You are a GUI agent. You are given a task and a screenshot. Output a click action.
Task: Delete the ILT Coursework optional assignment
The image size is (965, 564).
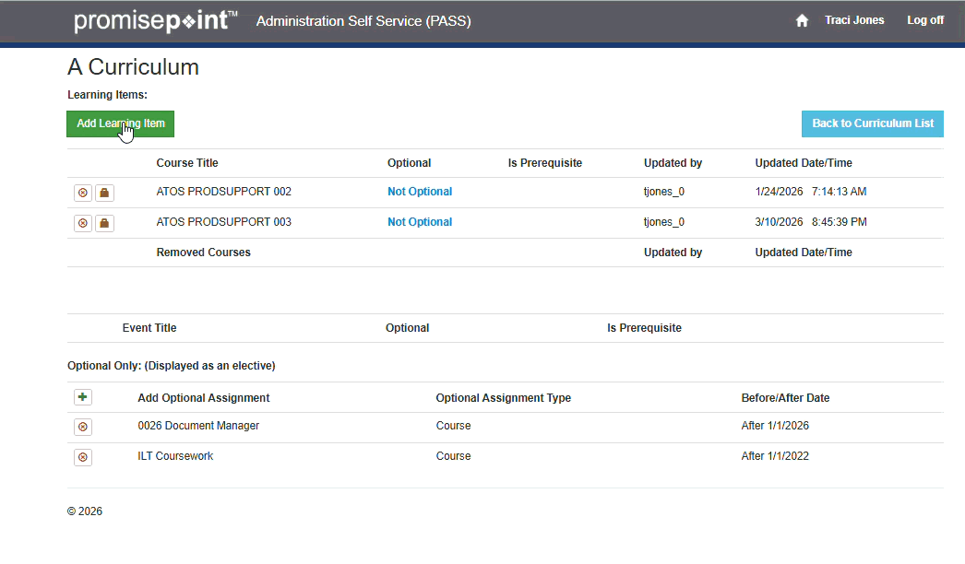[x=83, y=457]
